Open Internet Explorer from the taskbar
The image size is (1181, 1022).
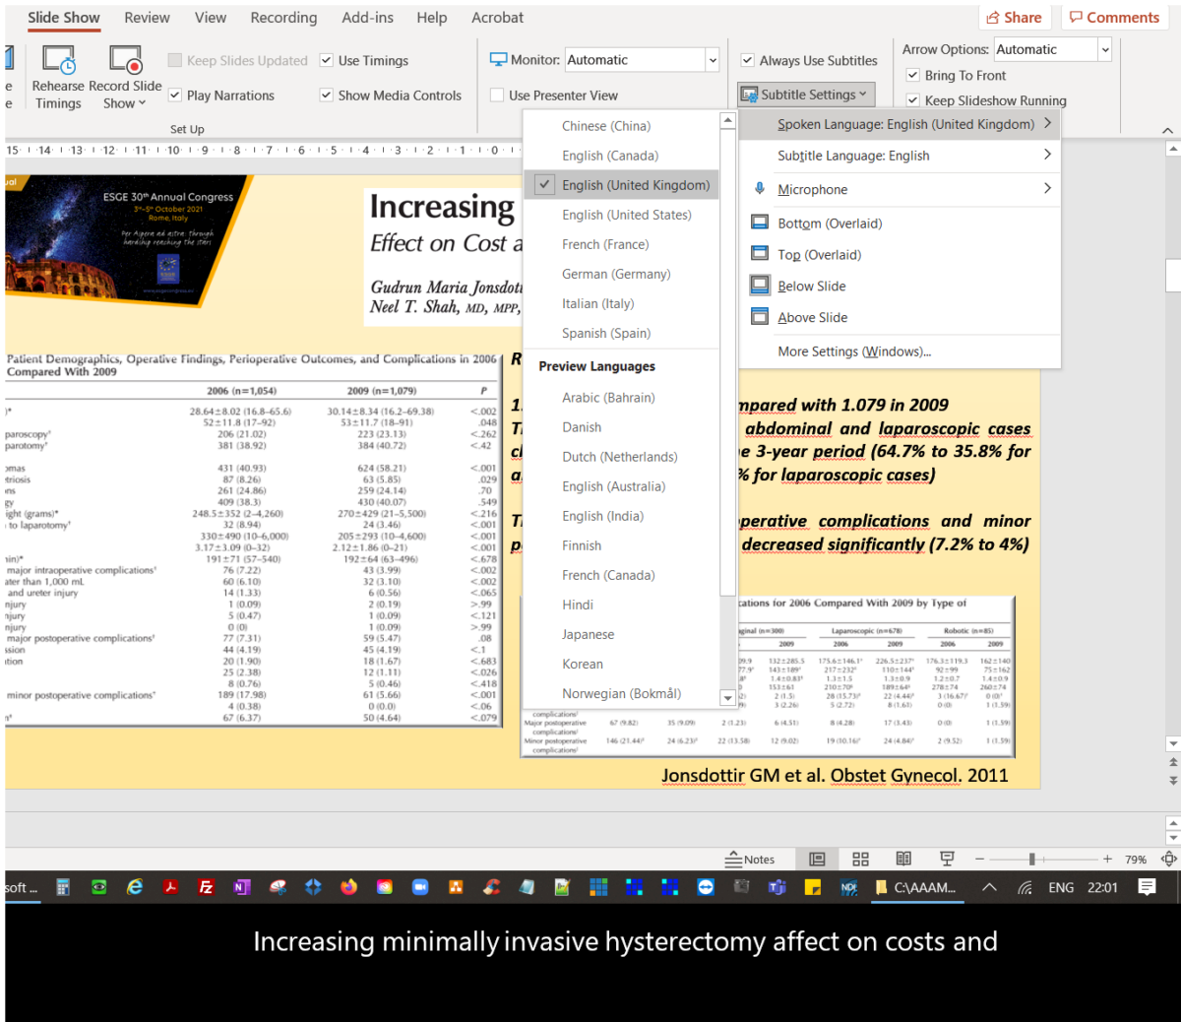pyautogui.click(x=135, y=887)
